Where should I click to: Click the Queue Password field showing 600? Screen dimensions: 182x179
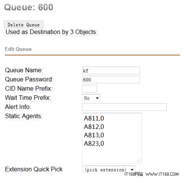(x=111, y=80)
